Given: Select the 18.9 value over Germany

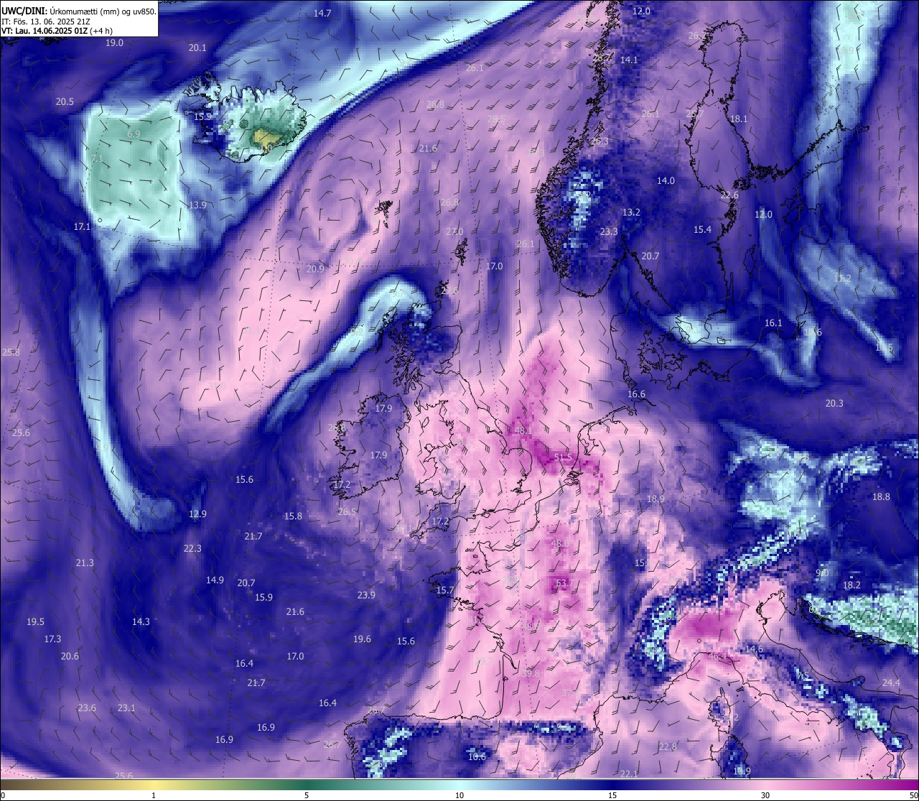Looking at the screenshot, I should pyautogui.click(x=656, y=499).
